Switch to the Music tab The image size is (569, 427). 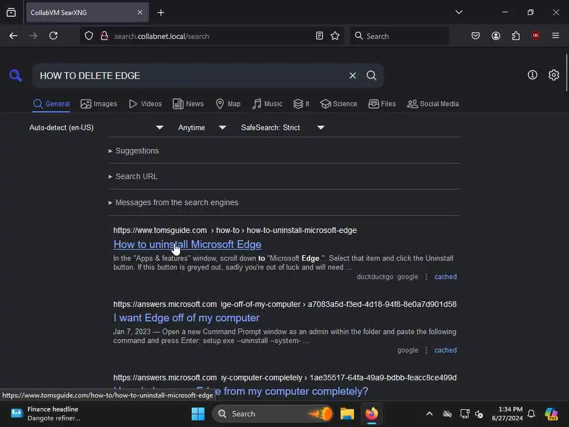pos(267,104)
